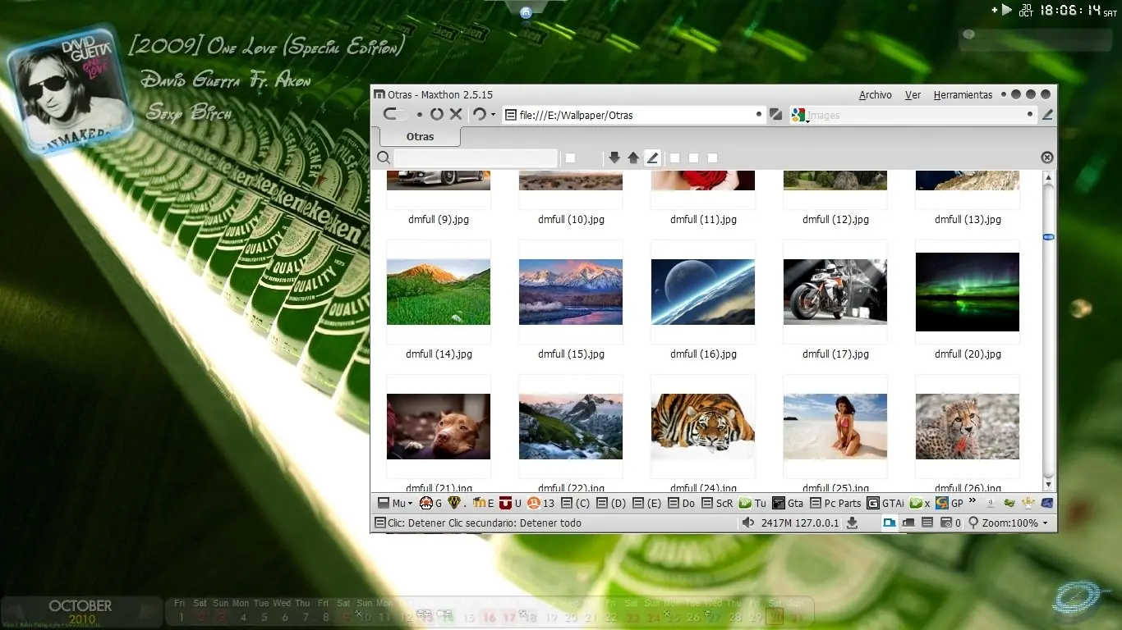Viewport: 1122px width, 630px height.
Task: Open thumbnail dmfull (15).jpg snowy mountains
Action: click(571, 292)
